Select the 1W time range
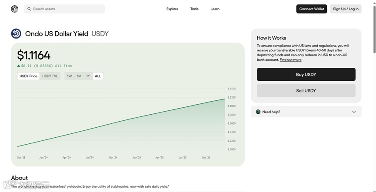376x192 pixels. (x=69, y=76)
